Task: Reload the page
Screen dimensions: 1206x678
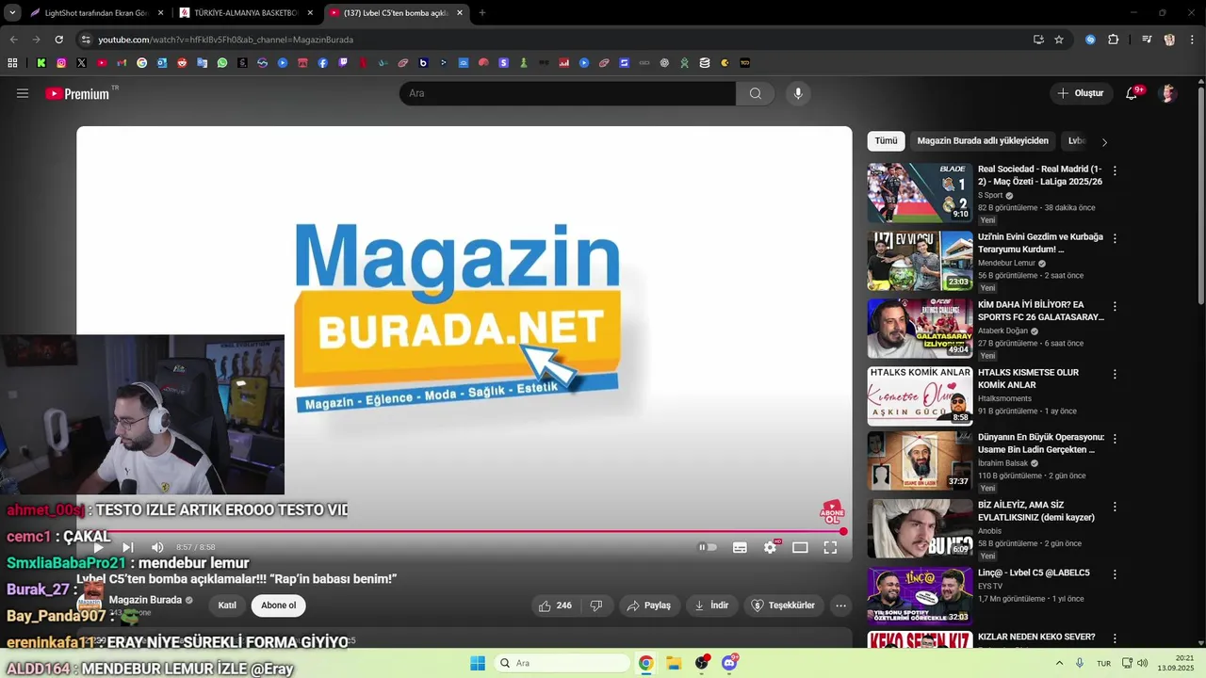Action: tap(59, 40)
